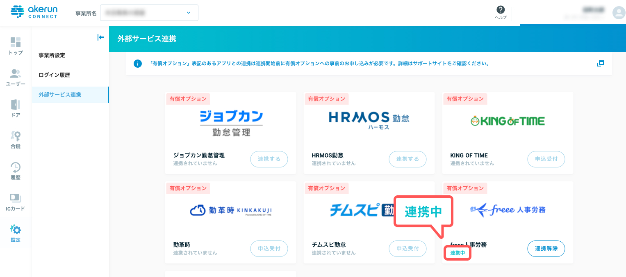Click the HRMOS勤怠 logo
This screenshot has width=626, height=277.
369,120
